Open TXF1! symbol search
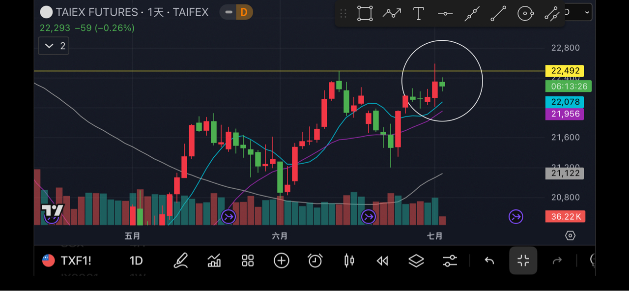Screen dimensions: 629x291 click(68, 261)
